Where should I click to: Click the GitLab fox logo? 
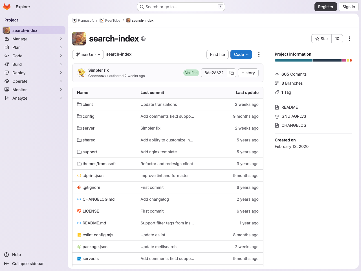pos(7,6)
